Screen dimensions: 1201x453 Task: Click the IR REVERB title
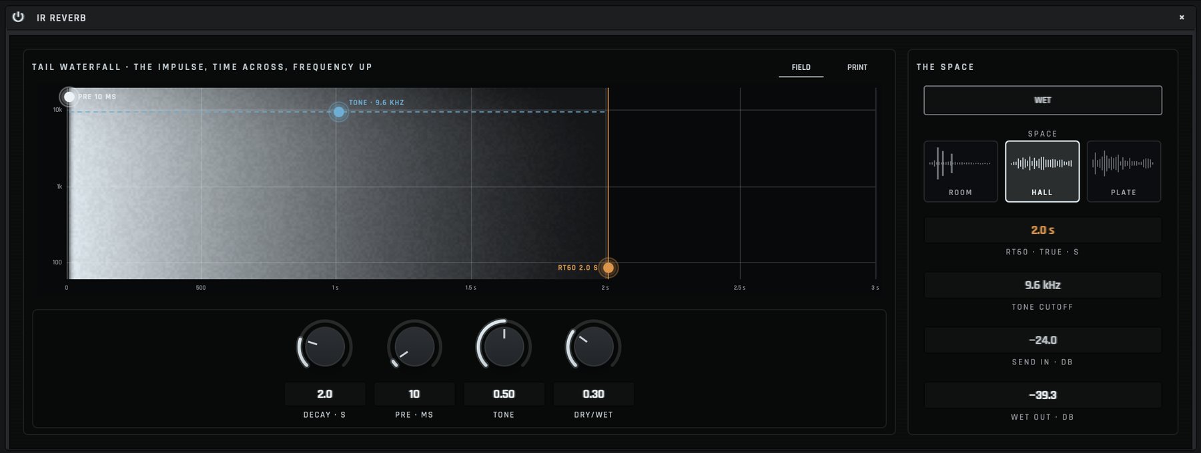point(61,18)
